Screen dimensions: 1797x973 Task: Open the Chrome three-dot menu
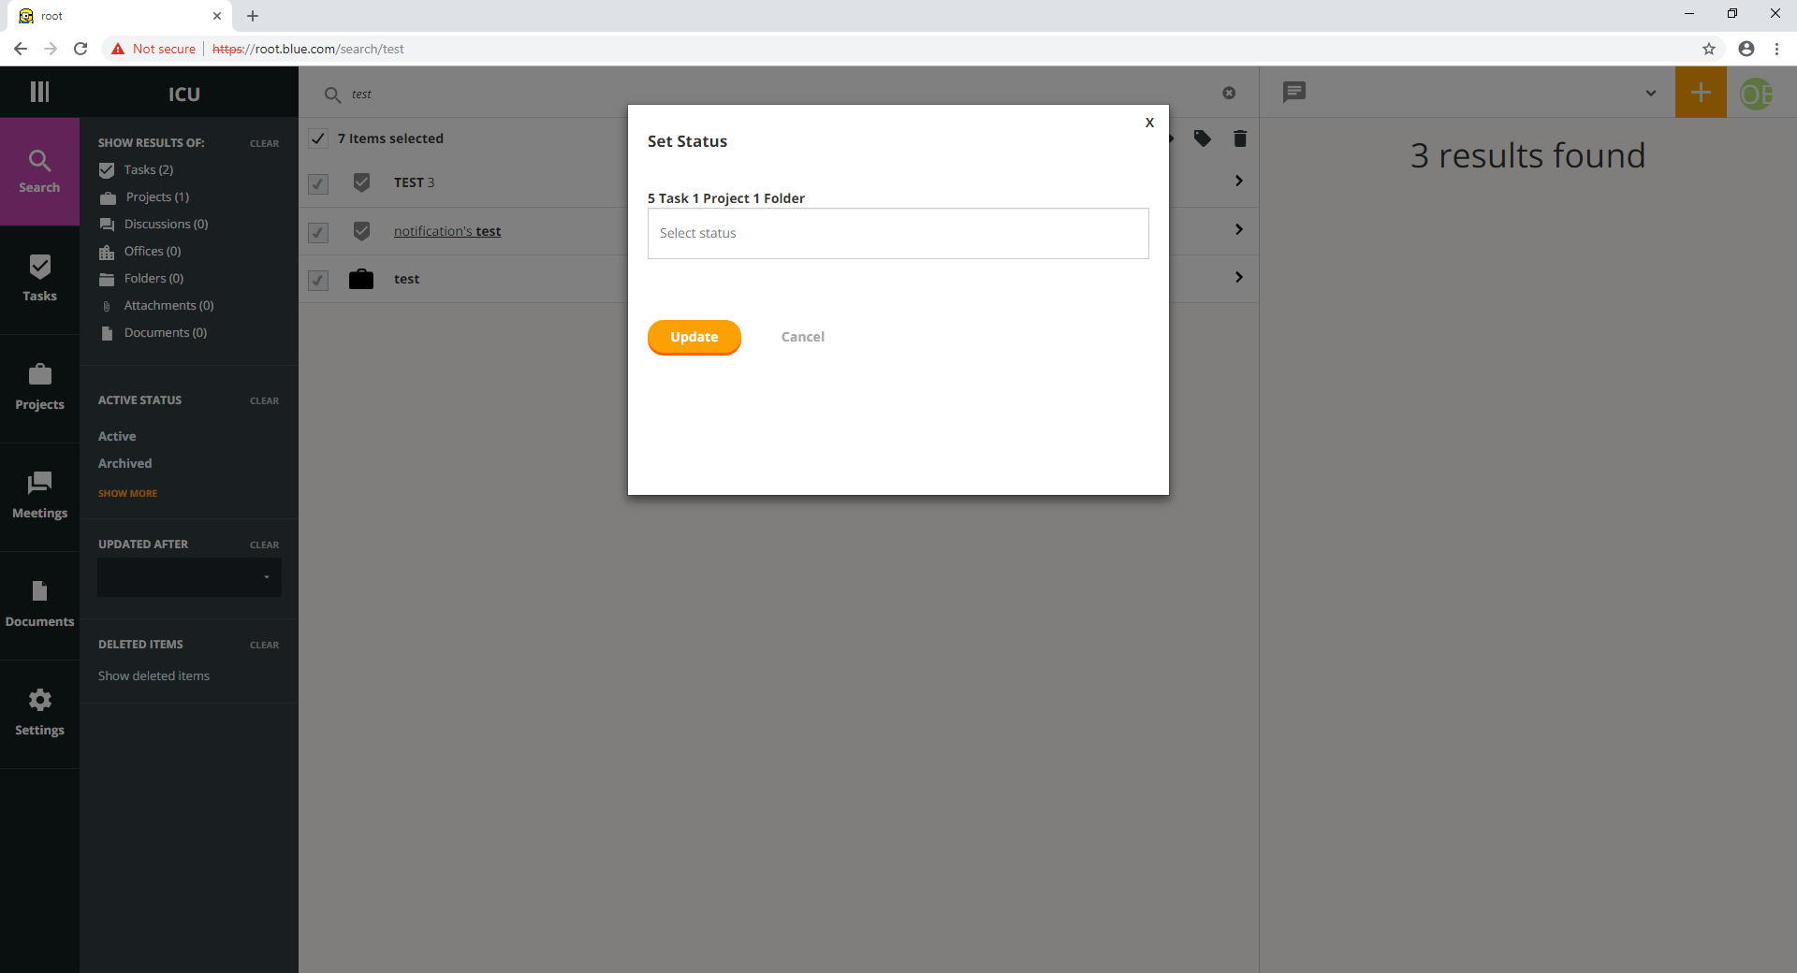pos(1776,49)
